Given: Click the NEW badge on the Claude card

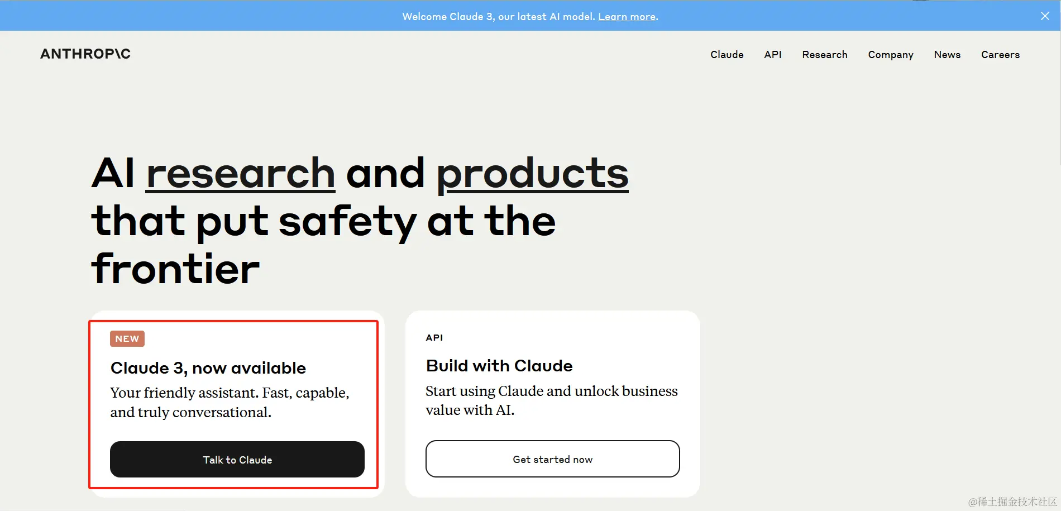Looking at the screenshot, I should click(x=127, y=338).
